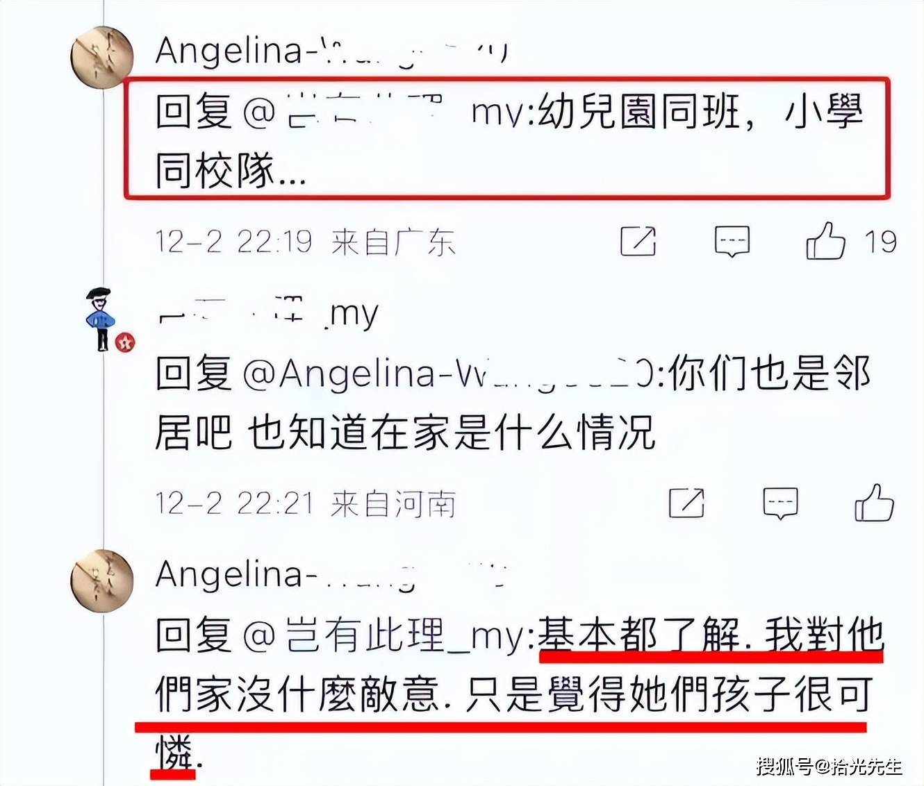Like the 22:21 comment from 河南
The width and height of the screenshot is (924, 786).
tap(874, 502)
